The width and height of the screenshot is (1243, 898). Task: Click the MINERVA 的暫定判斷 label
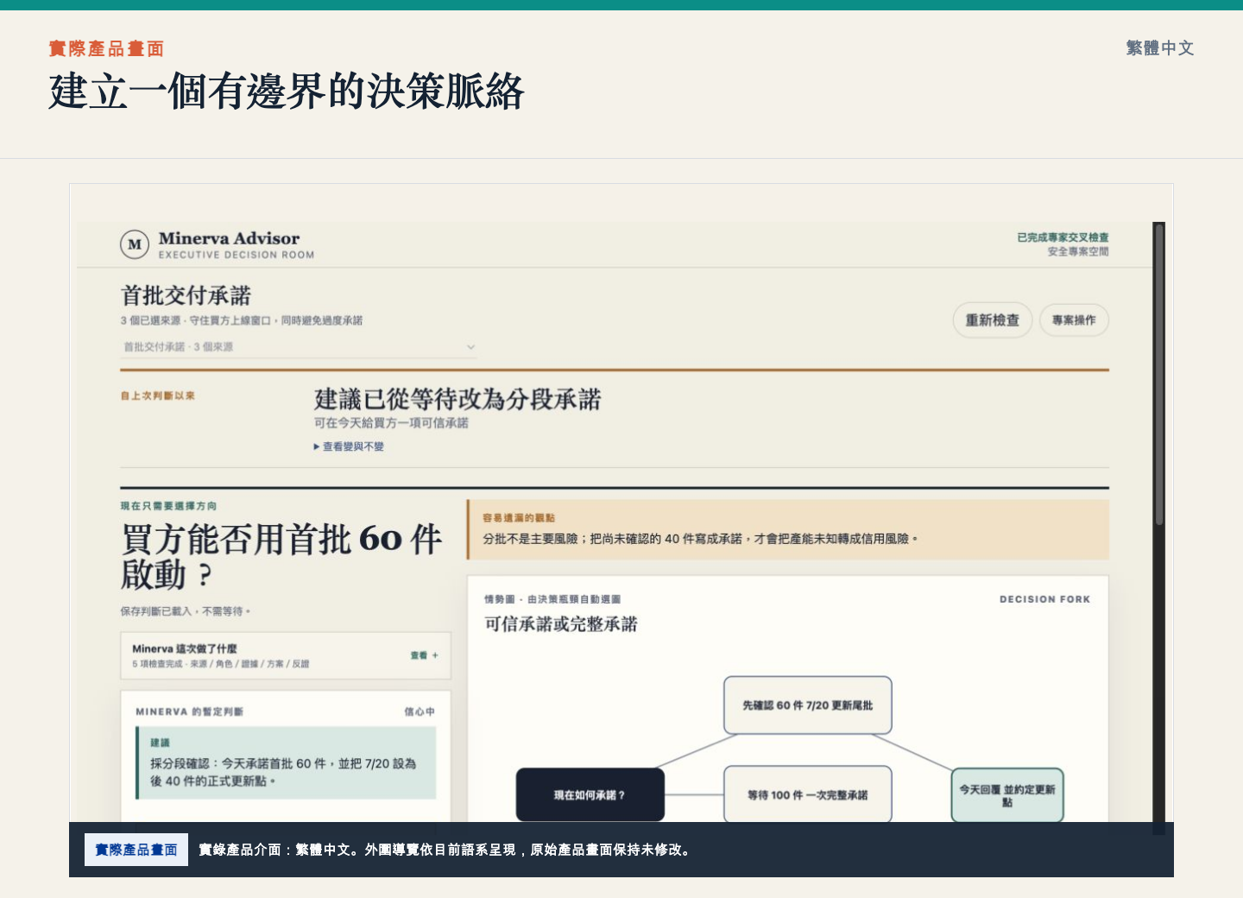click(189, 712)
